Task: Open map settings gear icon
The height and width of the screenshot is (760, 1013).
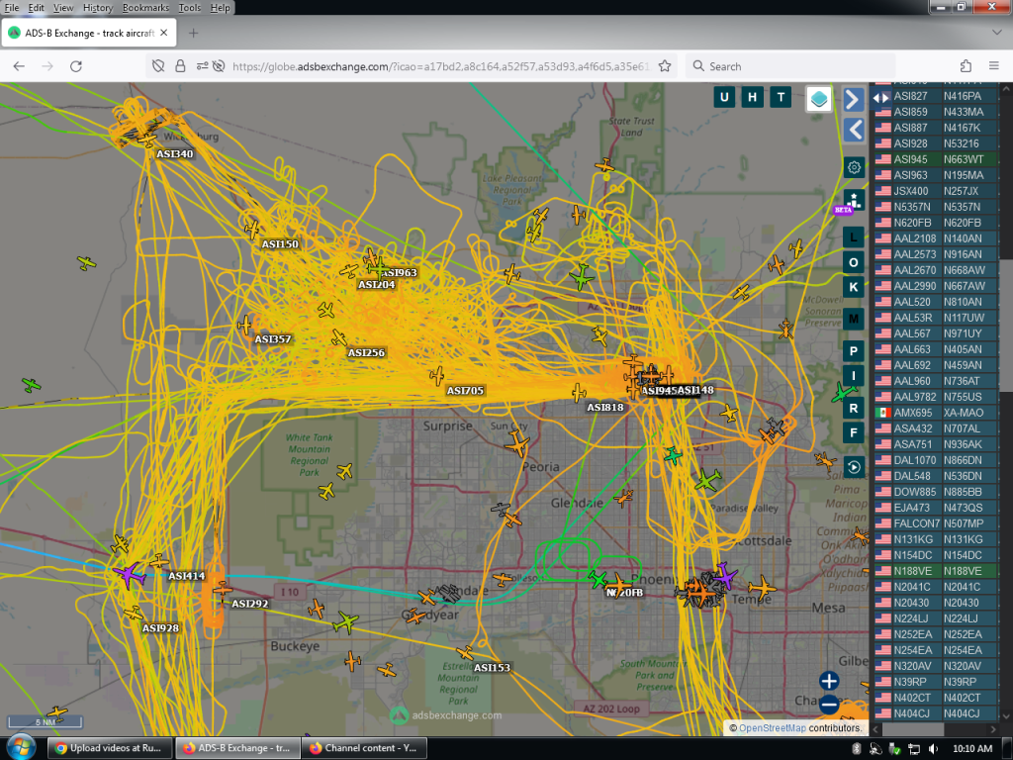Action: pyautogui.click(x=854, y=167)
